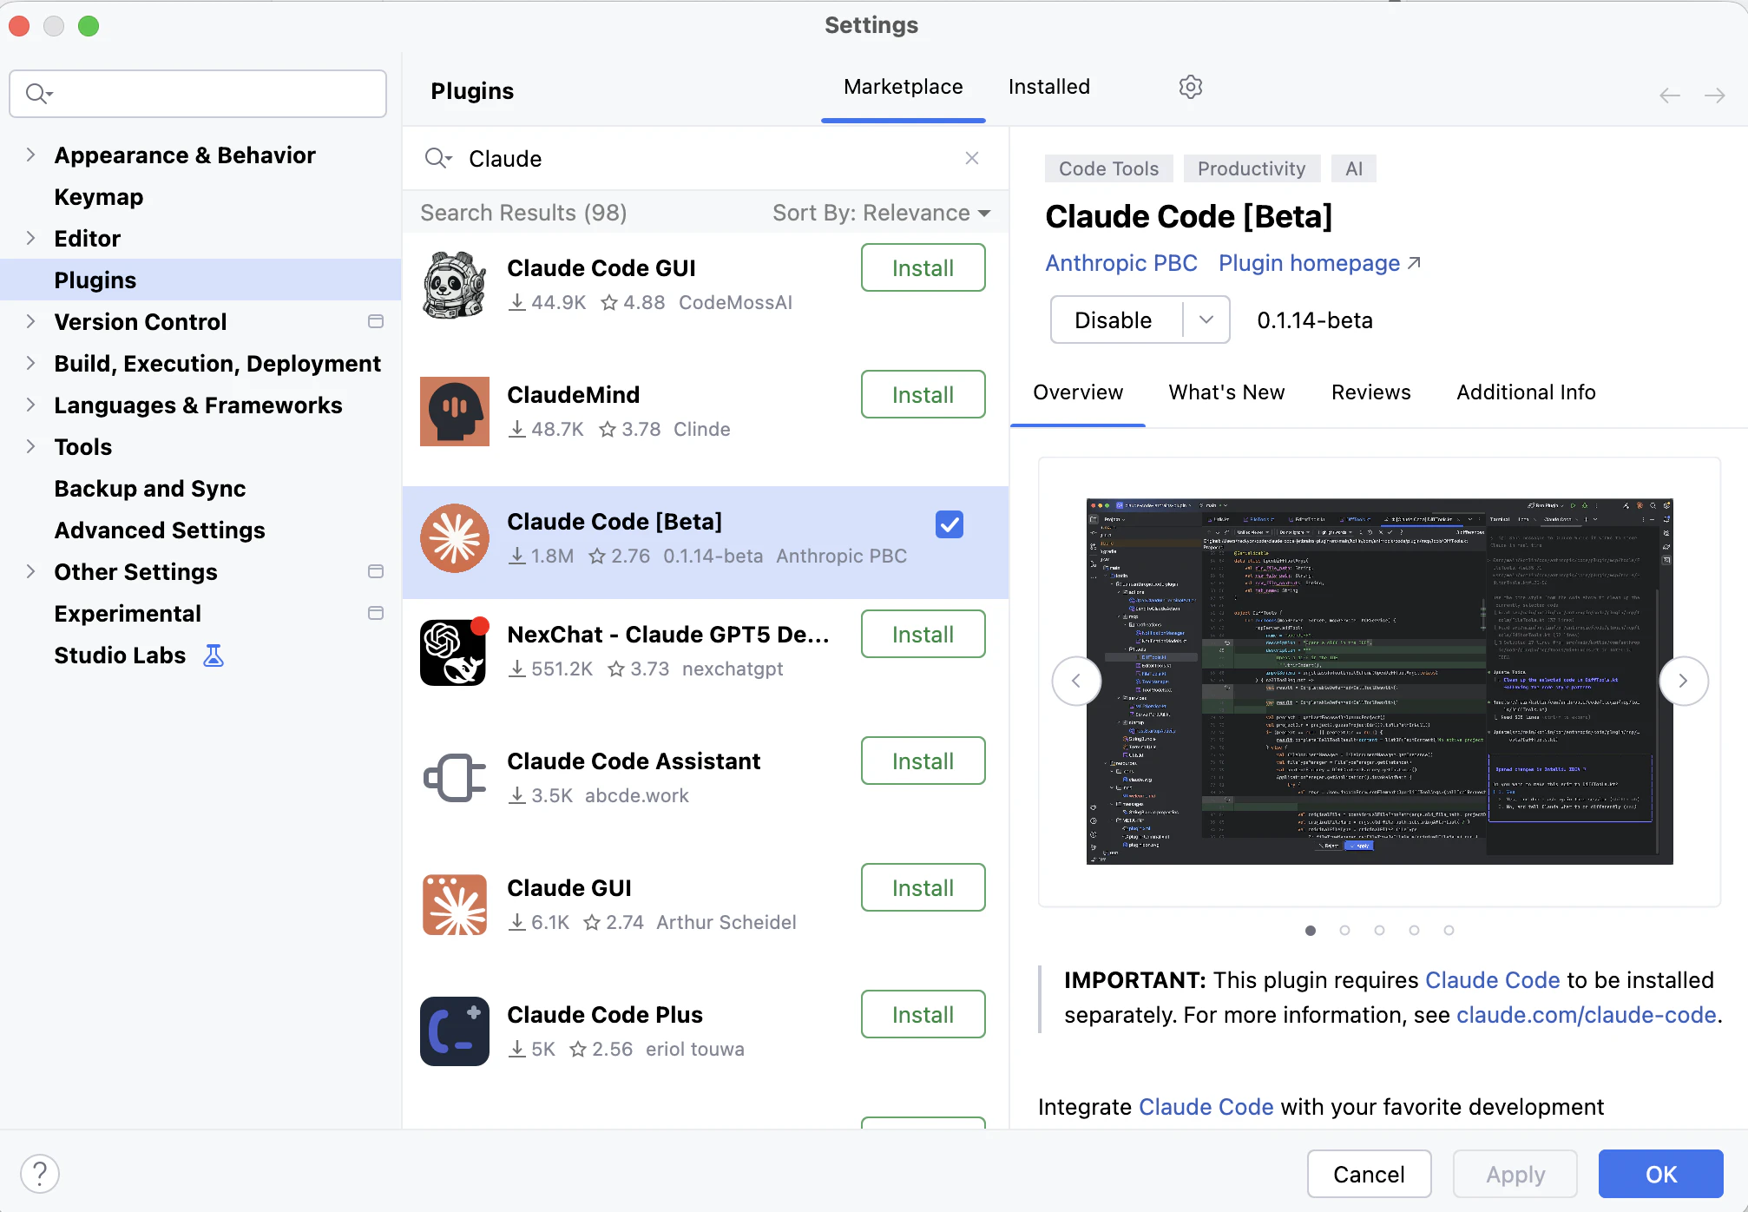The height and width of the screenshot is (1212, 1748).
Task: Expand Appearance & Behavior settings
Action: click(31, 155)
